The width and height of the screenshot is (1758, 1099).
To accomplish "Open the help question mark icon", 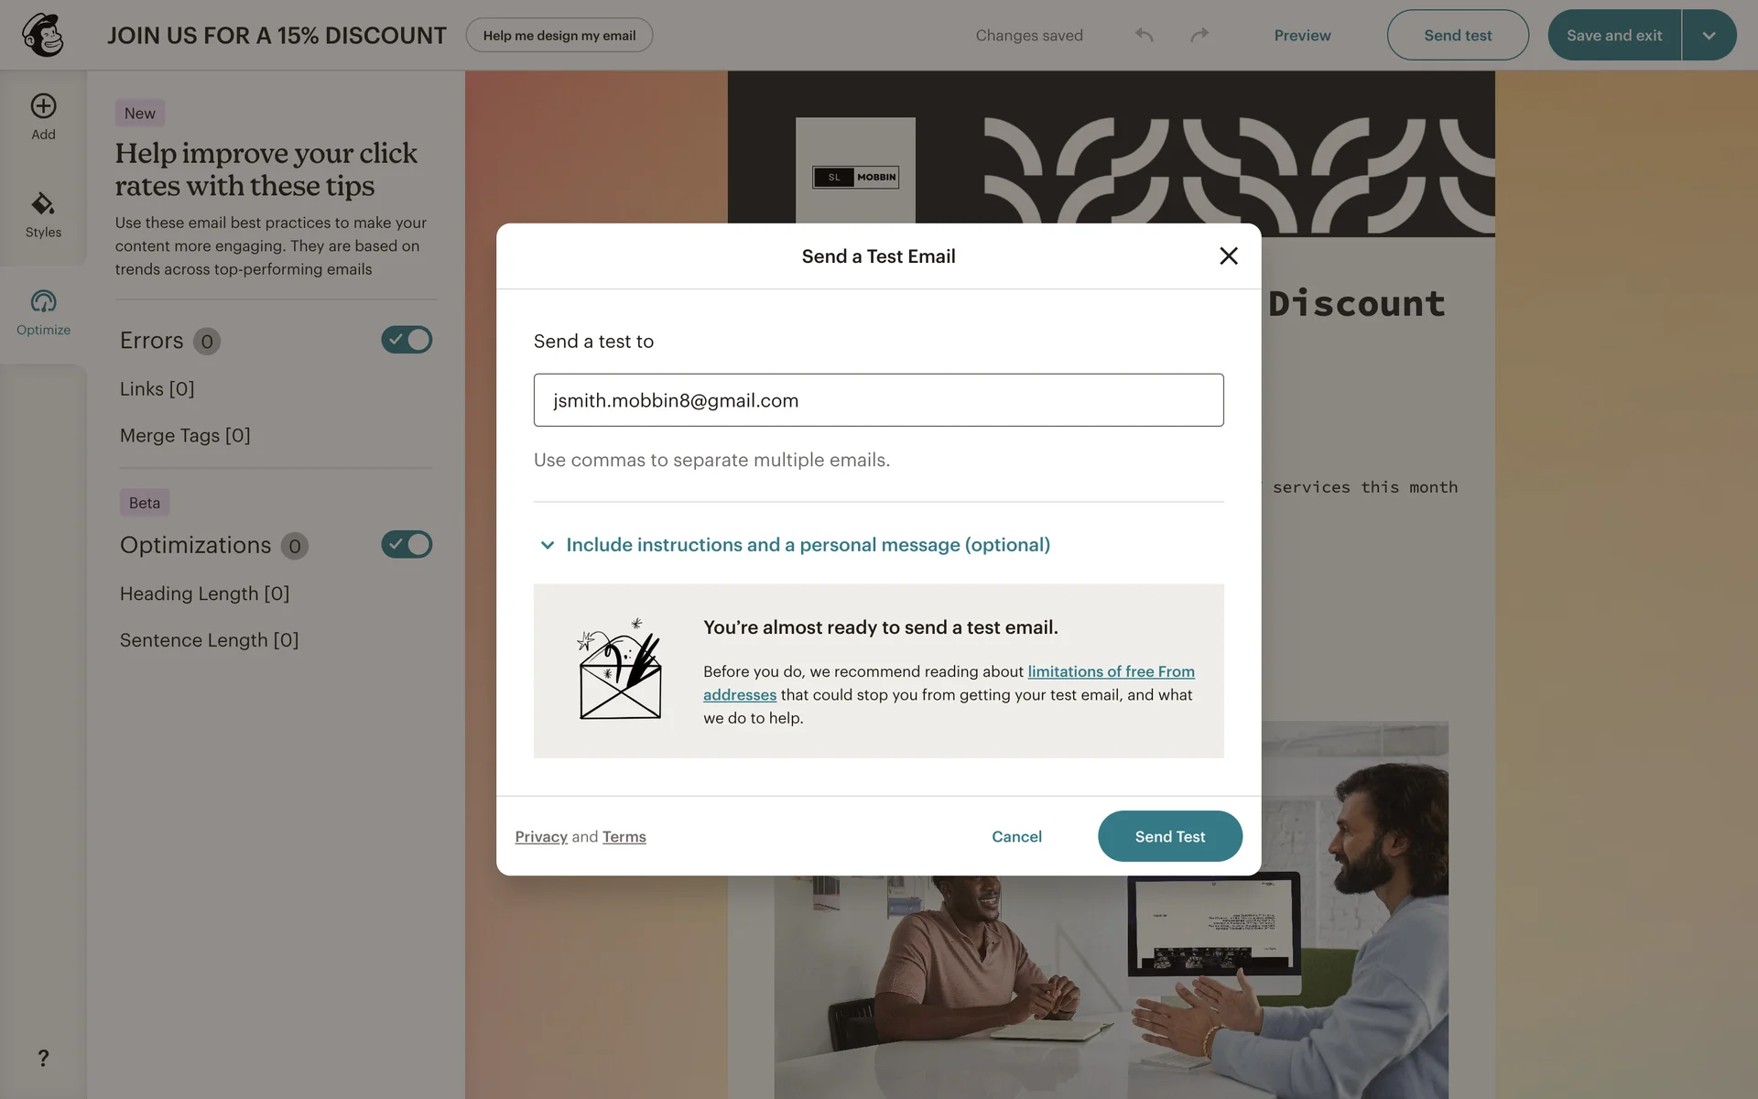I will [x=43, y=1058].
